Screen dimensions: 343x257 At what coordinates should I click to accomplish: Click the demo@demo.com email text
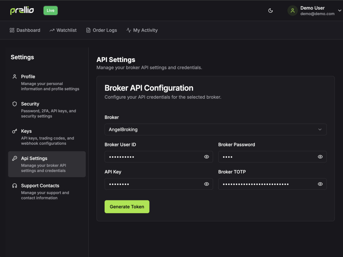click(x=317, y=14)
